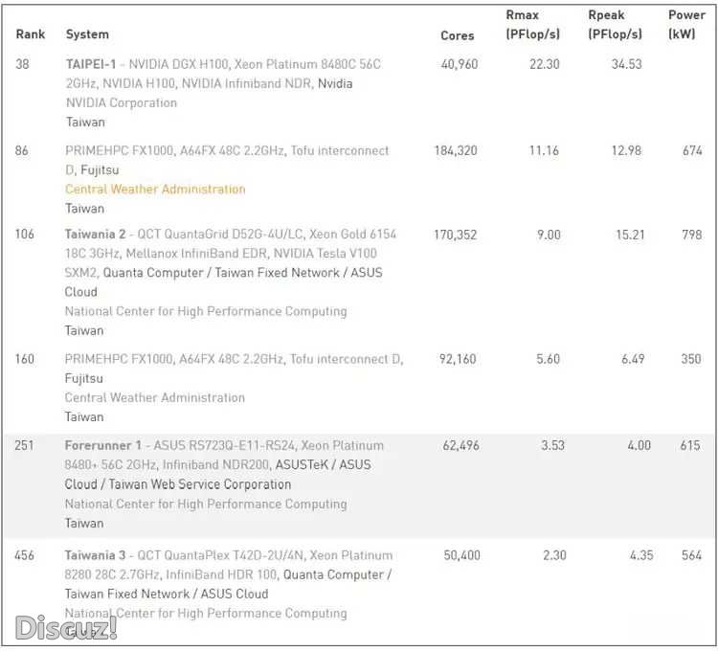The height and width of the screenshot is (651, 718).
Task: Click Taiwan country text under NVIDIA Corporation
Action: click(x=85, y=123)
